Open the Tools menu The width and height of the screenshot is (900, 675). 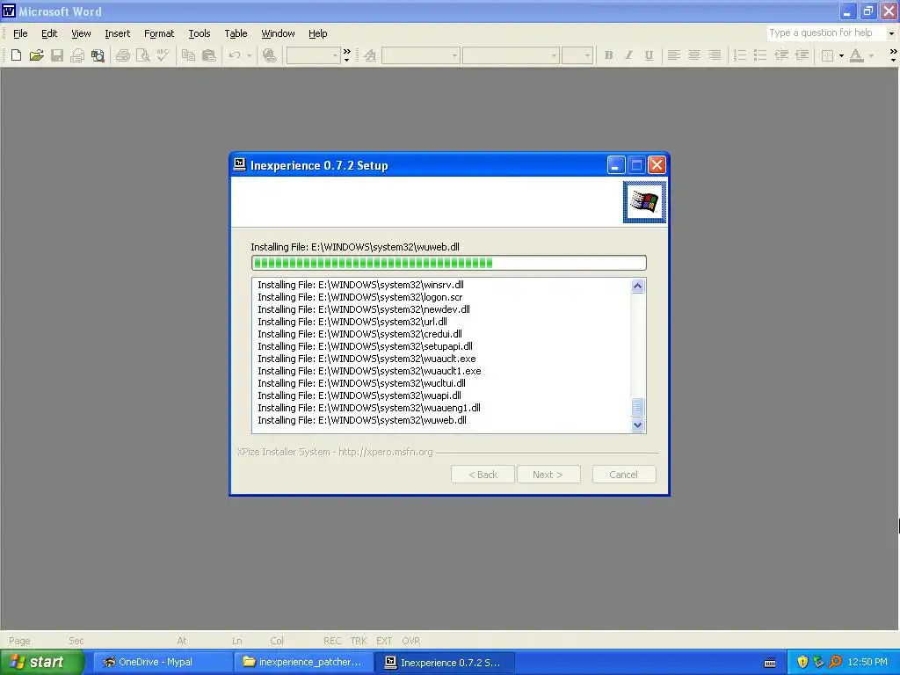coord(200,33)
